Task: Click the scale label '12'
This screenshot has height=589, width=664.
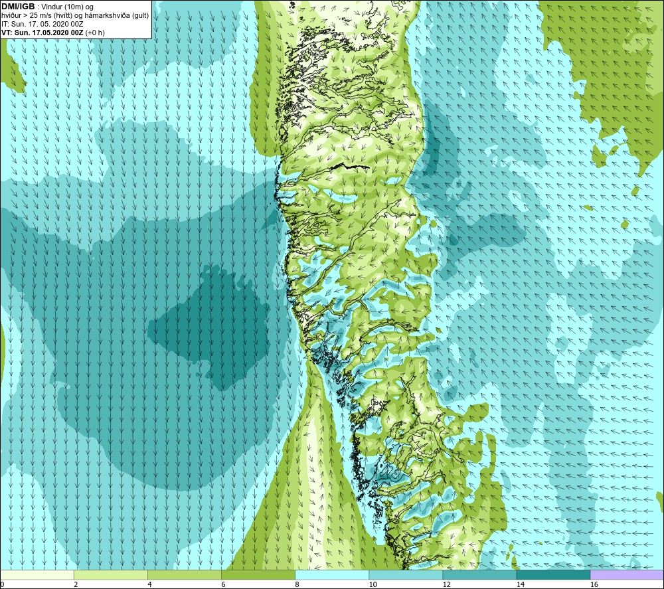Action: 446,584
